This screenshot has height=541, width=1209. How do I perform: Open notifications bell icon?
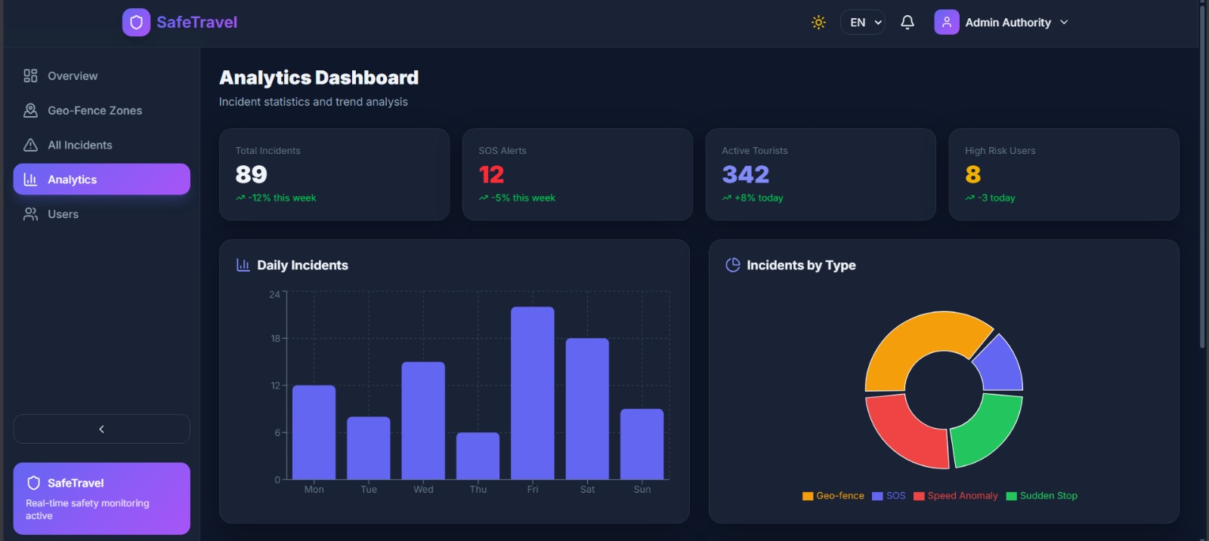point(908,23)
